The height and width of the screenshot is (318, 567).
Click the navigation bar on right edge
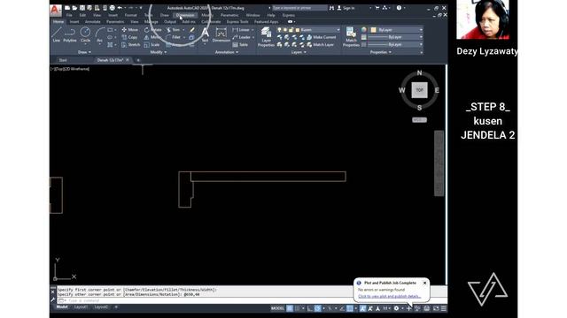click(439, 163)
